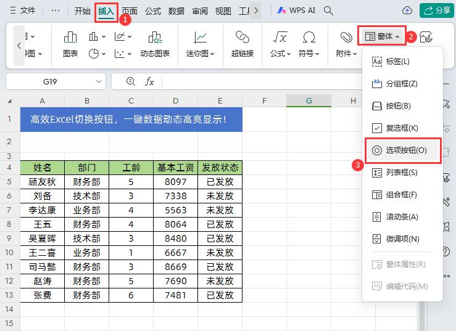The width and height of the screenshot is (456, 331).
Task: Click the zoom magnifier in formula bar
Action: click(x=131, y=81)
